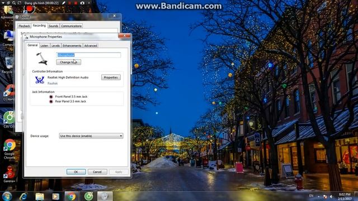Image resolution: width=358 pixels, height=201 pixels.
Task: Take a screenshot with Bandicam camera icon
Action: [82, 3]
